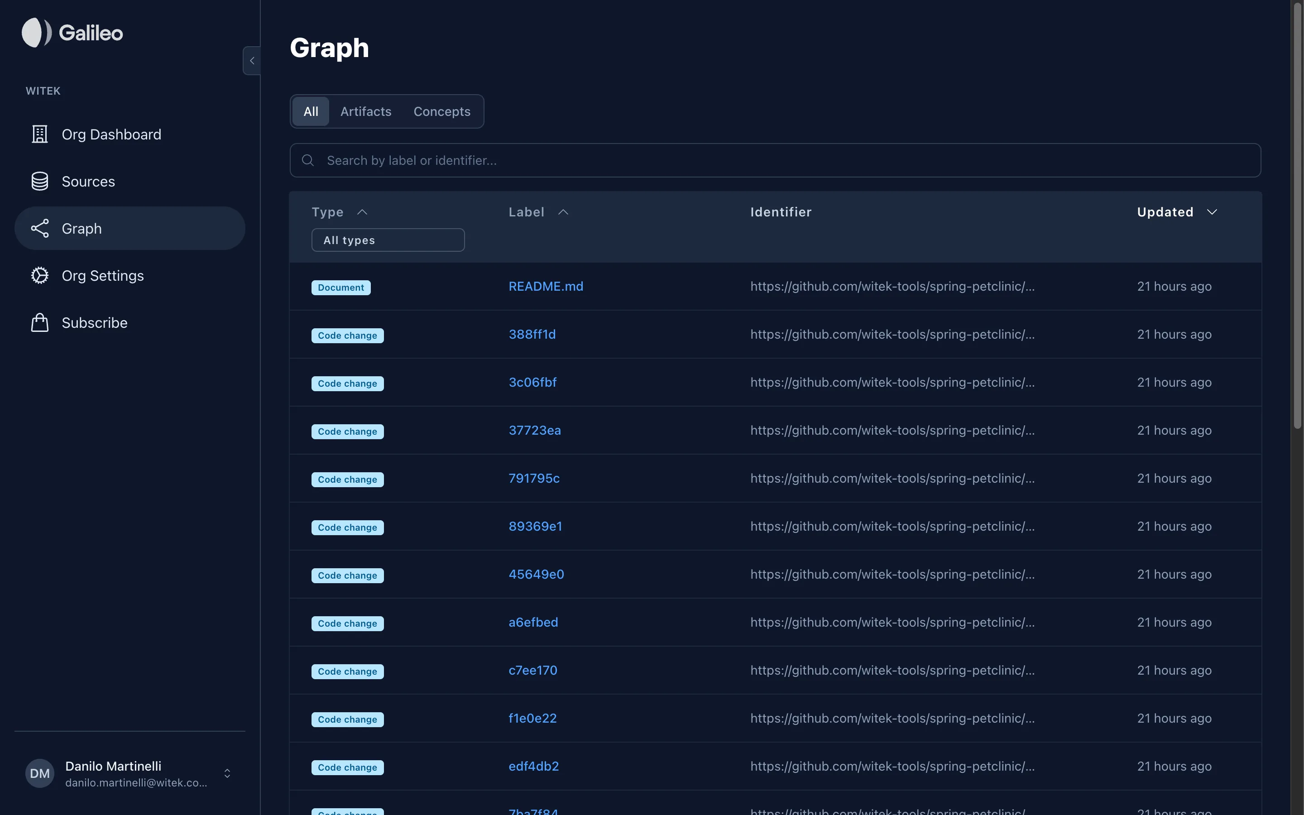
Task: Click the Subscribe shopping bag icon
Action: coord(40,322)
